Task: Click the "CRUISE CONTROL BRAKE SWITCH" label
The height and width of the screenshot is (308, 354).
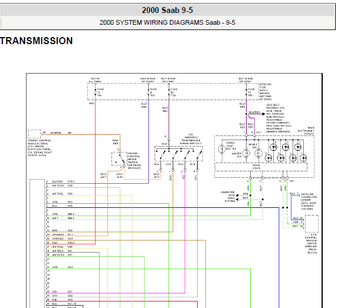Action: [x=135, y=161]
